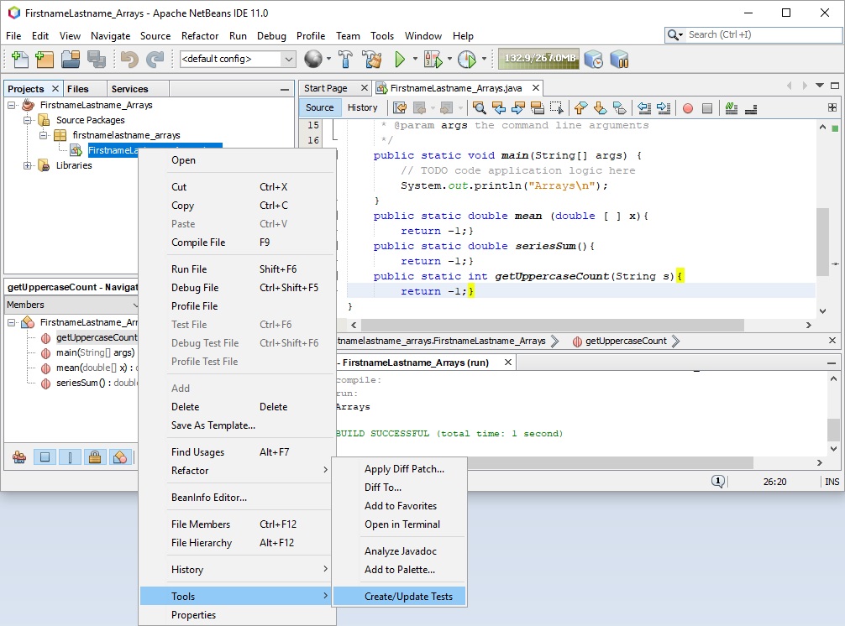Open the default config dropdown

click(289, 59)
